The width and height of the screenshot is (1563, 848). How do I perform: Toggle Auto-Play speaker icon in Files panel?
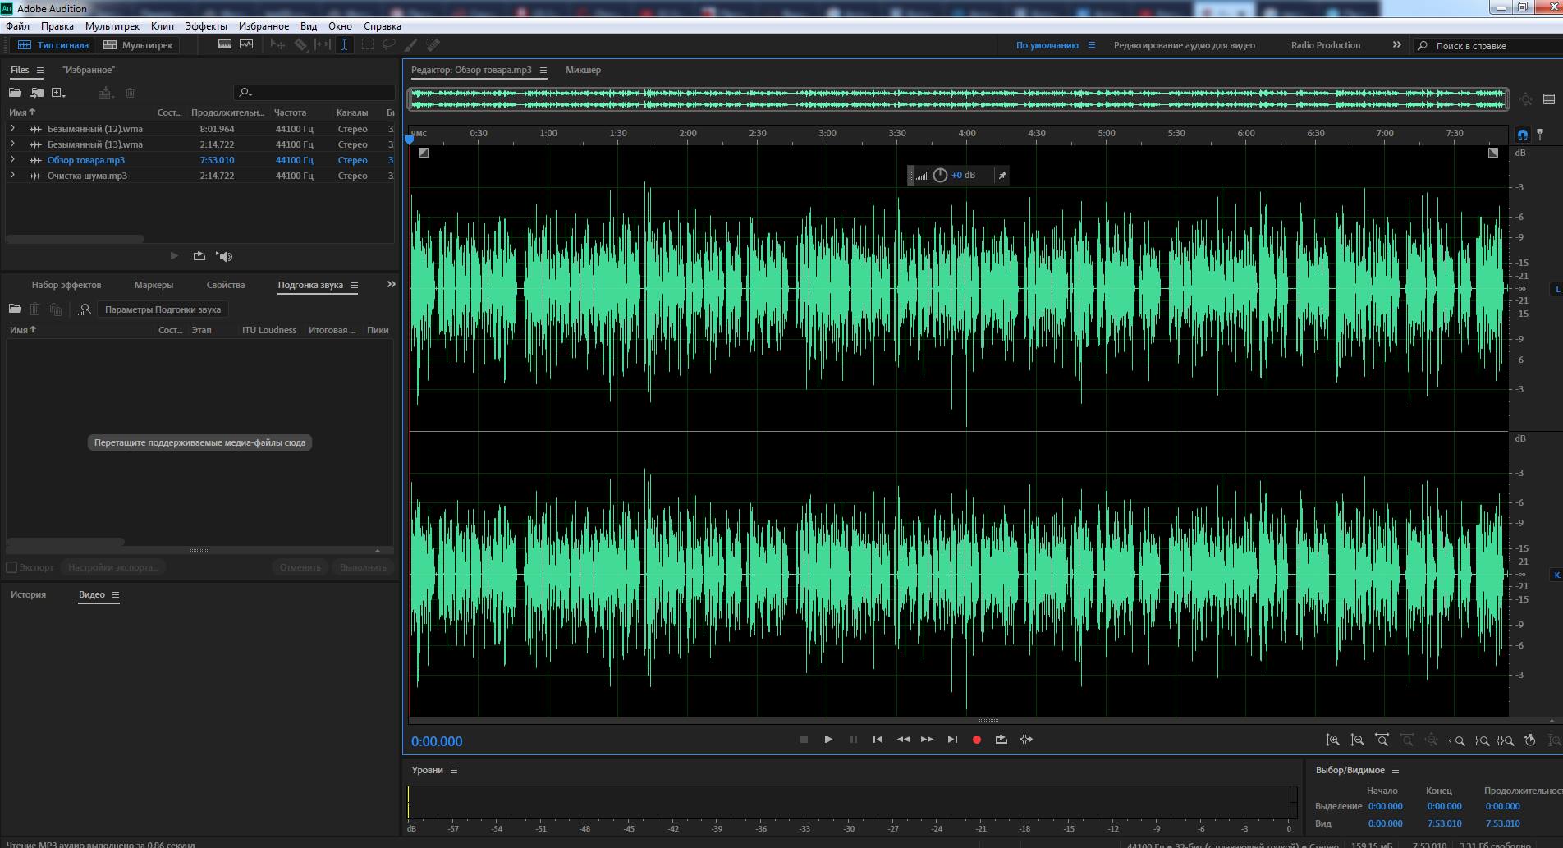point(224,256)
